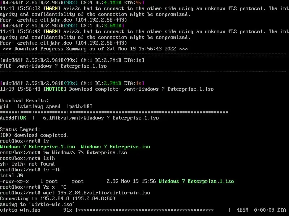Click the green NOTICE tag
289x216 pixels.
(55, 89)
